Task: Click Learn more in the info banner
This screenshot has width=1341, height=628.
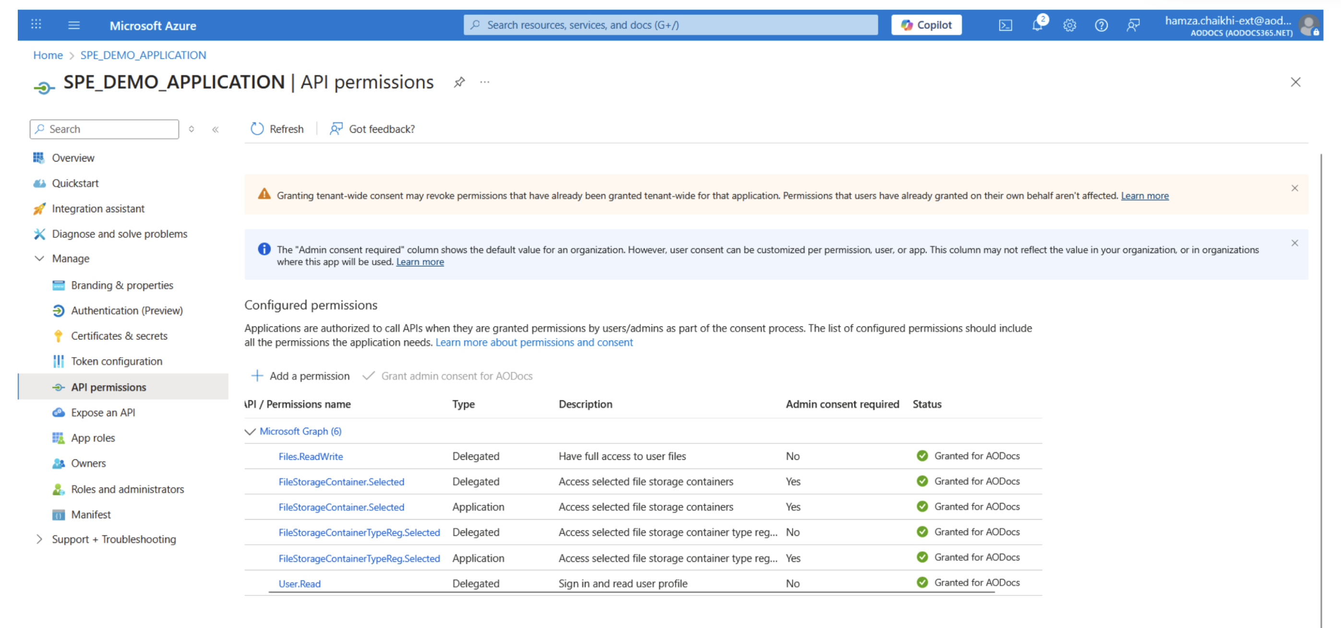Action: [419, 262]
